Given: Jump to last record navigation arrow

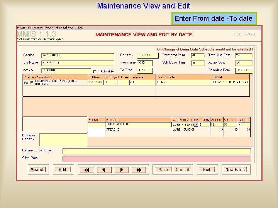Looking at the screenshot, I should [x=139, y=170].
